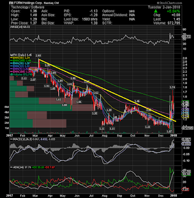Select the EMA(100) magenta legend entry
Viewport: 194px width, 198px height.
pos(21,72)
